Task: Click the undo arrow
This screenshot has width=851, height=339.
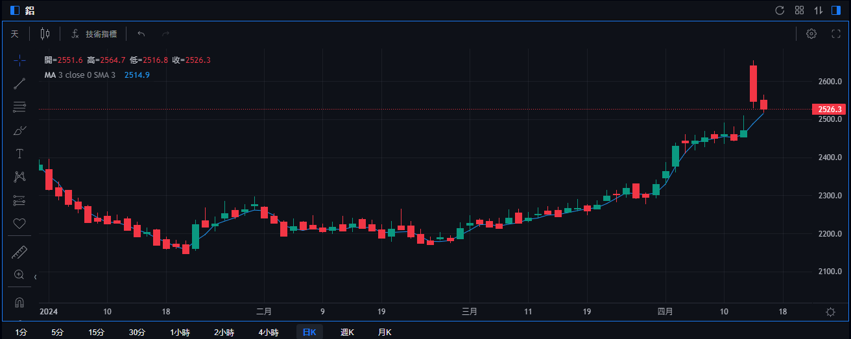Action: (x=141, y=34)
